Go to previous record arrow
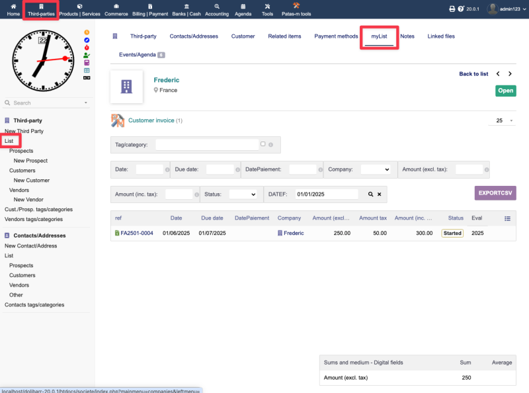The height and width of the screenshot is (393, 529). (x=498, y=74)
